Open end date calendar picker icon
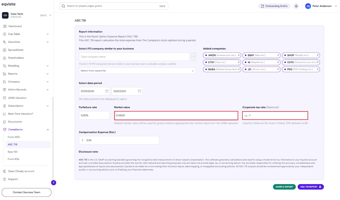 tap(139, 91)
